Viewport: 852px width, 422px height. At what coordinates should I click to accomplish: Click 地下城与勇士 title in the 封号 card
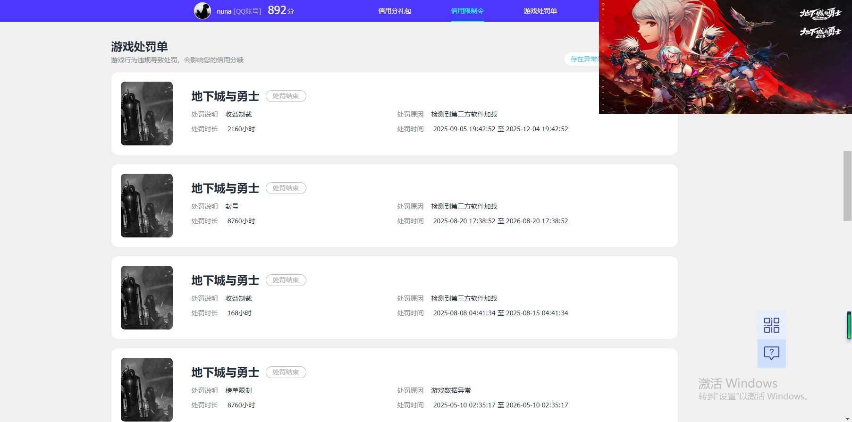pos(225,188)
